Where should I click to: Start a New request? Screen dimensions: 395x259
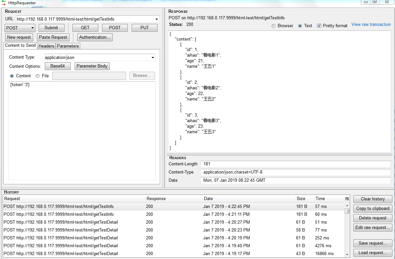19,37
